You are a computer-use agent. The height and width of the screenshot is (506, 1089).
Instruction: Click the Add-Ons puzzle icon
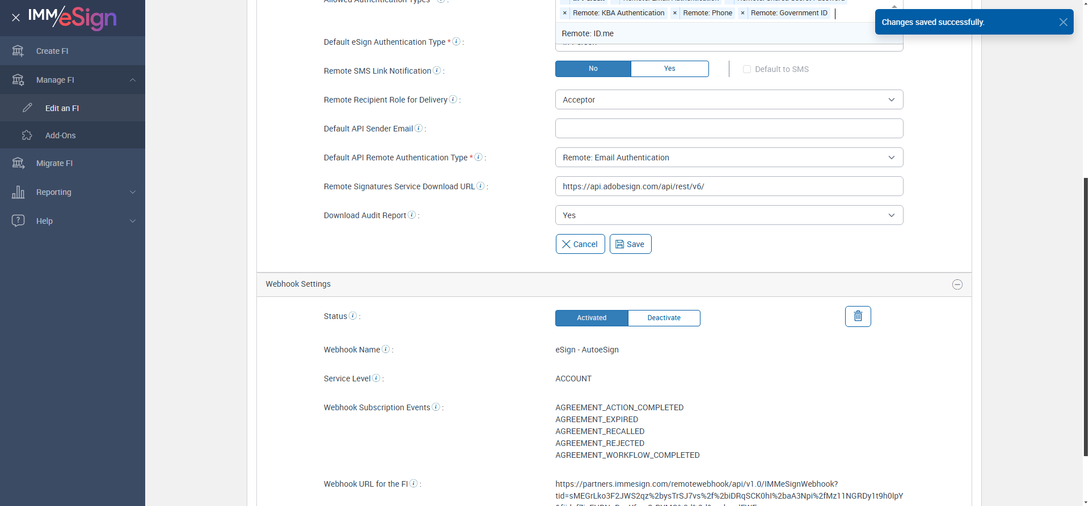click(x=27, y=135)
